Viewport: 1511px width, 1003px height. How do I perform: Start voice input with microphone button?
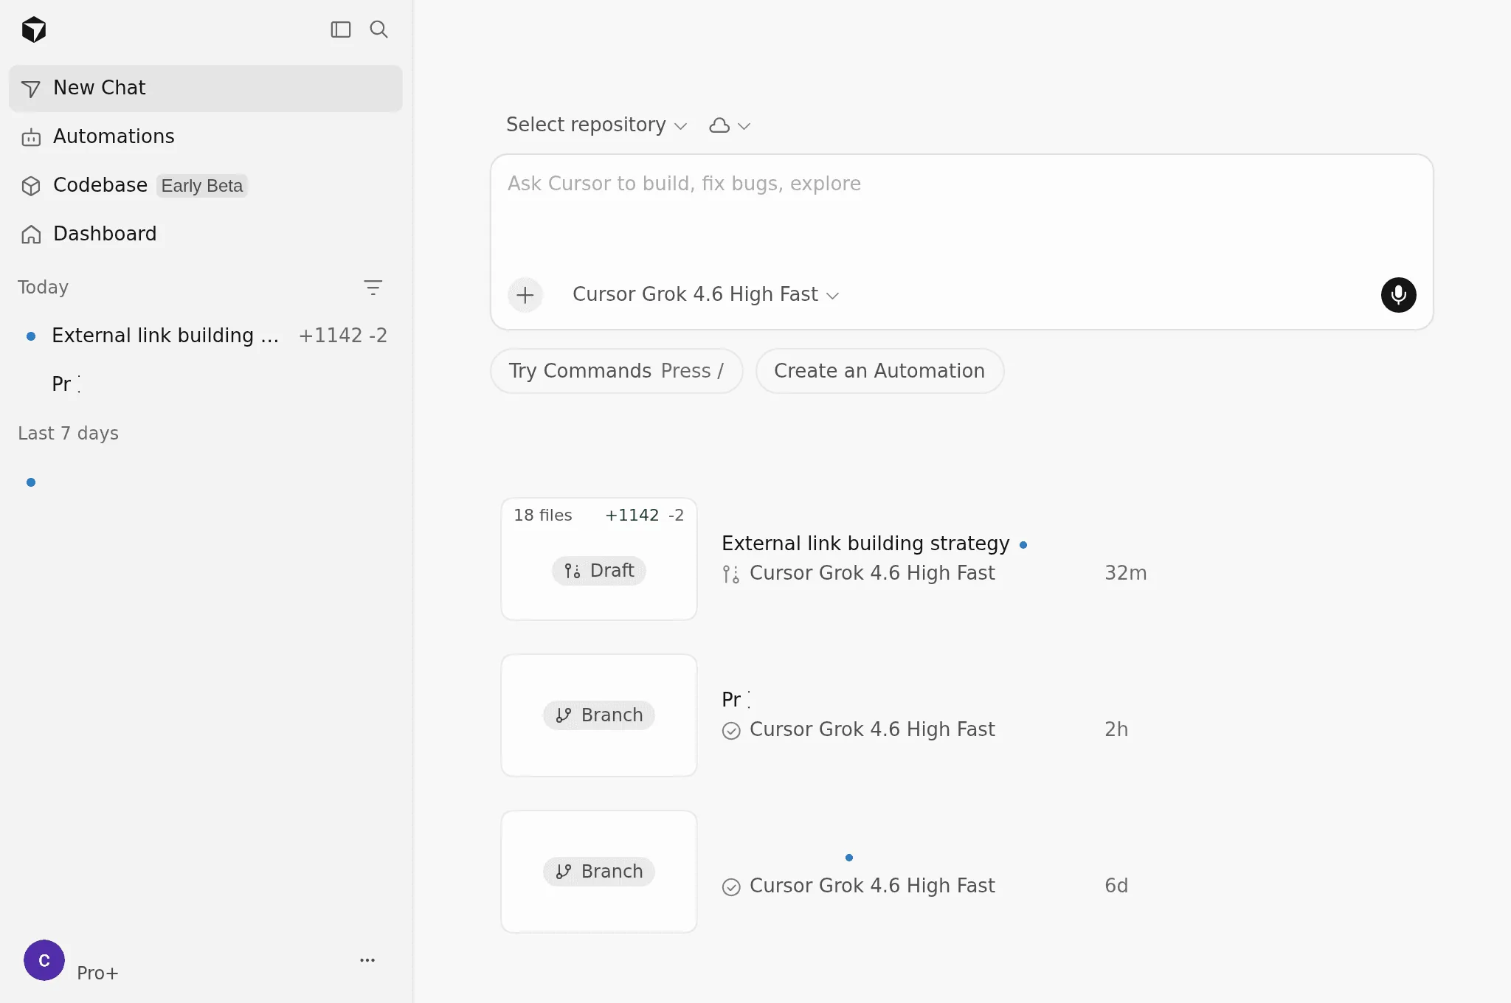pyautogui.click(x=1398, y=295)
